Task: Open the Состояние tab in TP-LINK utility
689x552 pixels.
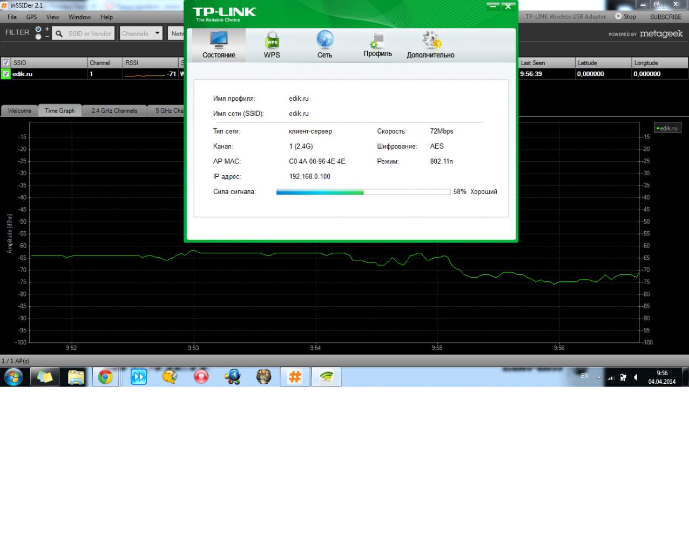Action: pos(219,45)
